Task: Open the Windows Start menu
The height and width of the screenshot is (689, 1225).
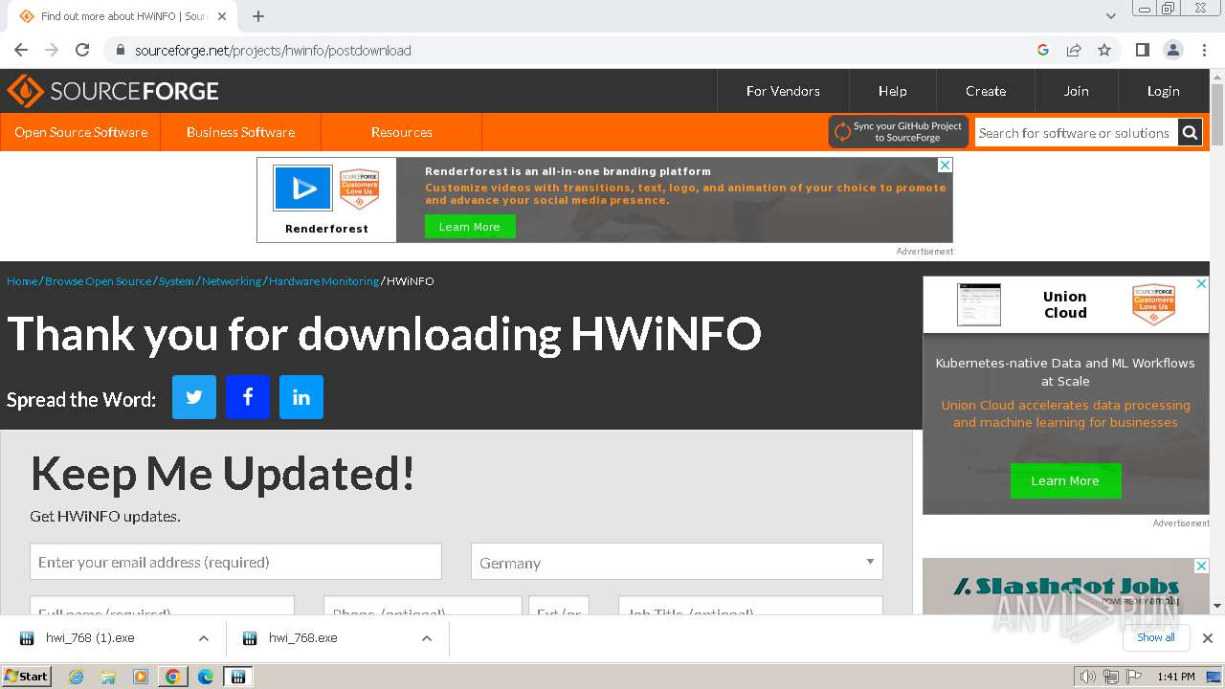Action: 26,677
